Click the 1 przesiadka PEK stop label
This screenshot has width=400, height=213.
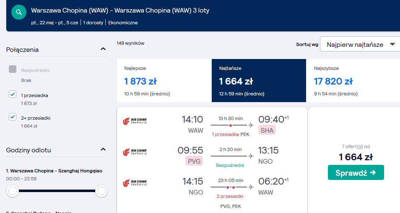pos(230,134)
